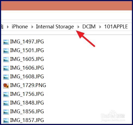This screenshot has width=133, height=125.
Task: Select the file named IMG_1856.JPG
Action: [x=27, y=112]
